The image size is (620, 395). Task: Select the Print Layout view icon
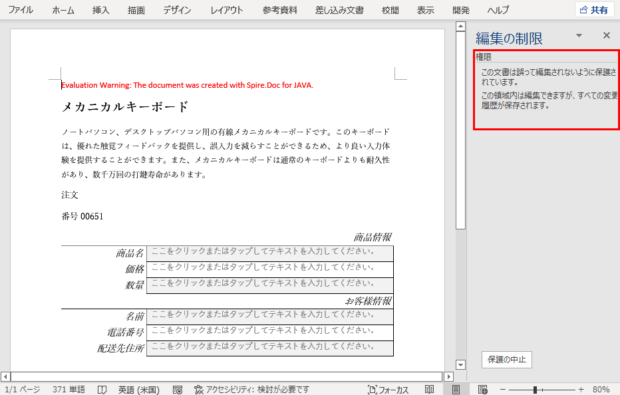coord(456,388)
